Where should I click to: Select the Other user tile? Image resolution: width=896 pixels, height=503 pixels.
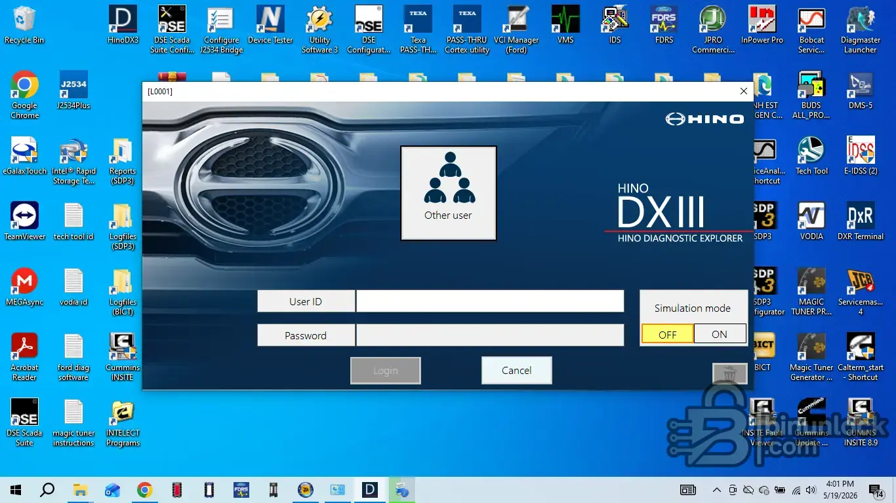(448, 193)
